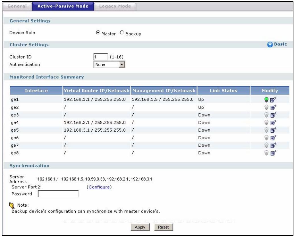Edit the ge8 interface entry

click(273, 153)
